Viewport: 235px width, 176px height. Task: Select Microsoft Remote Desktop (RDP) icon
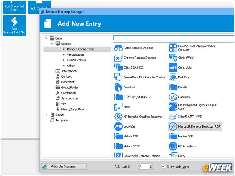[x=173, y=126]
